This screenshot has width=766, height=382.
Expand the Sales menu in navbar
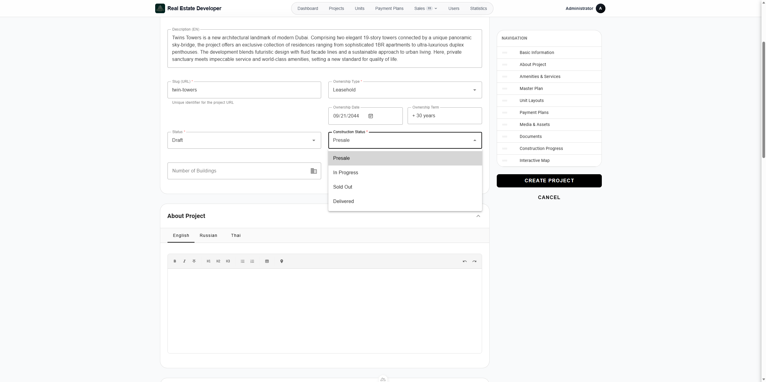click(426, 8)
